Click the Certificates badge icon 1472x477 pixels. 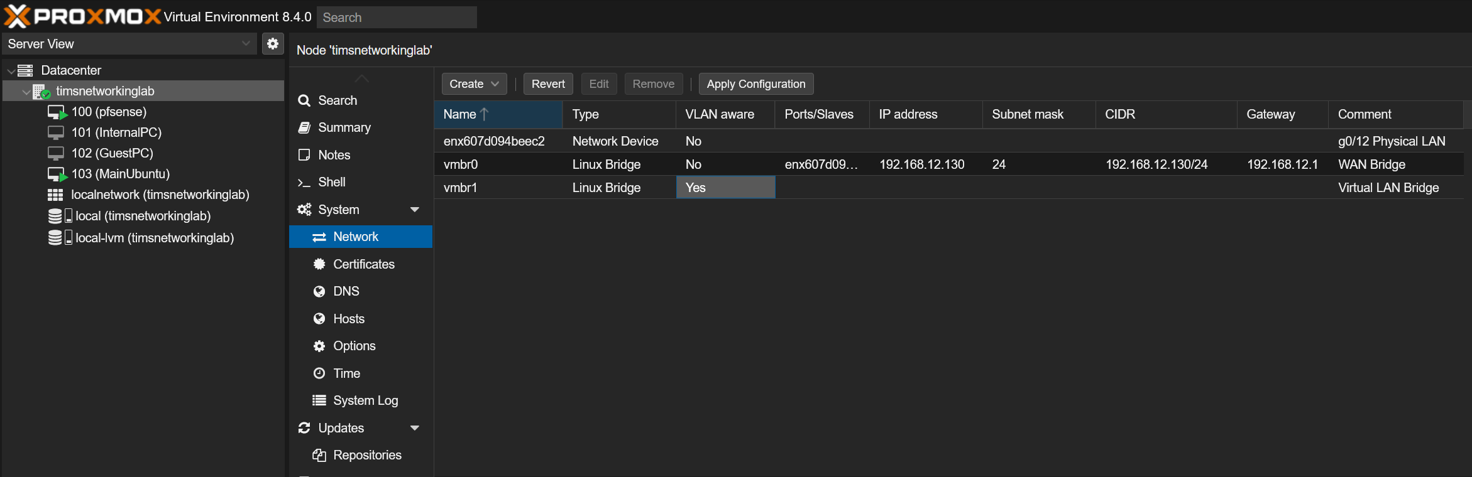click(319, 264)
